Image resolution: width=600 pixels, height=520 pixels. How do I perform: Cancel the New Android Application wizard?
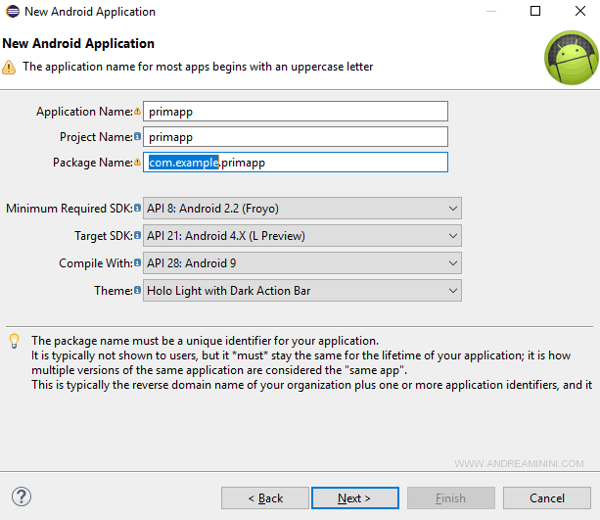(547, 497)
